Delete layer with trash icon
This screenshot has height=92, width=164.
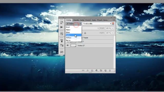click(x=110, y=71)
